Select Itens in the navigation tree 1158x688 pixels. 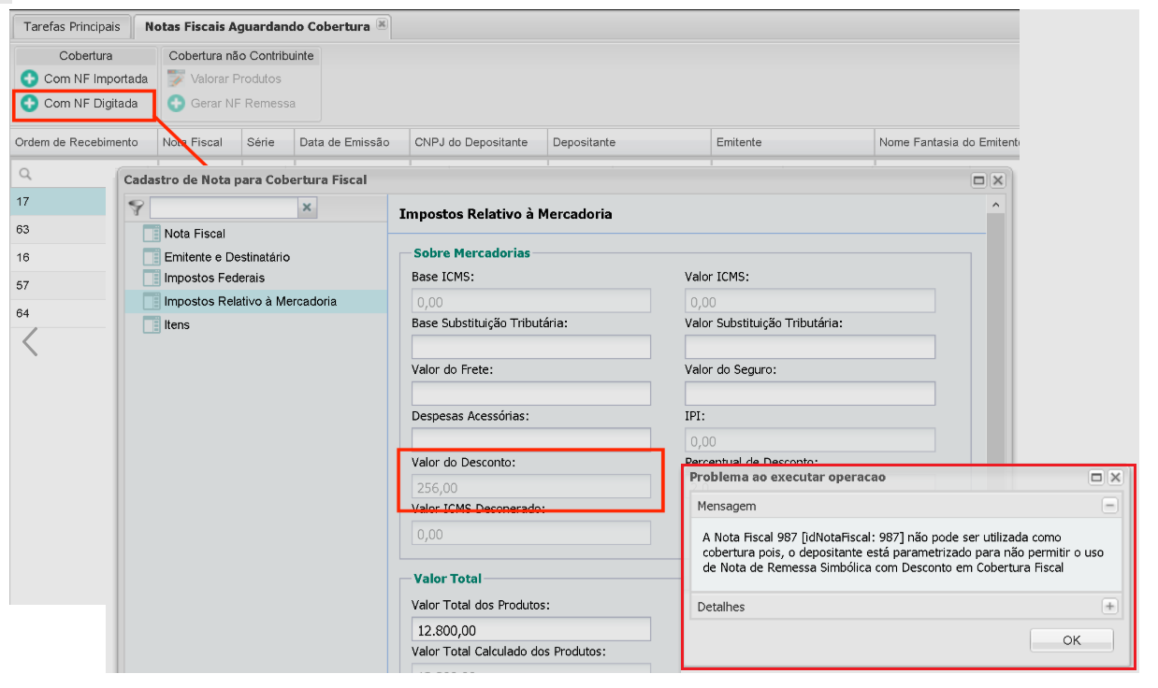click(177, 324)
